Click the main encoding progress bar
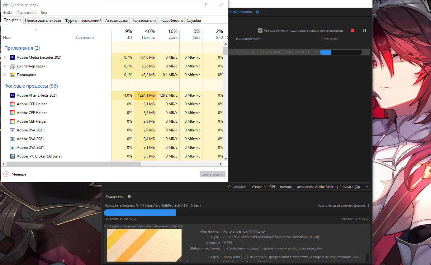431x265 pixels. point(237,213)
